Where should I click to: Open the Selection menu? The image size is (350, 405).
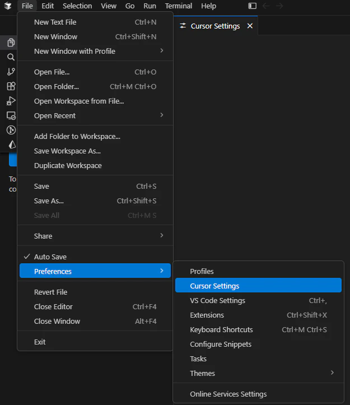pos(77,6)
